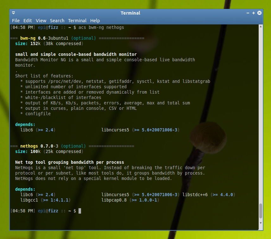The height and width of the screenshot is (239, 271).
Task: Open the View menu
Action: 41,21
